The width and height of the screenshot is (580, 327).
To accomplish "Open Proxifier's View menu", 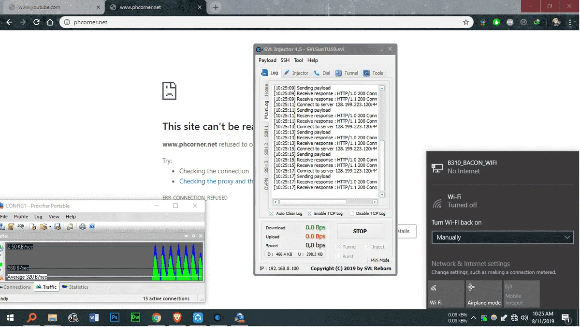I will pyautogui.click(x=54, y=217).
